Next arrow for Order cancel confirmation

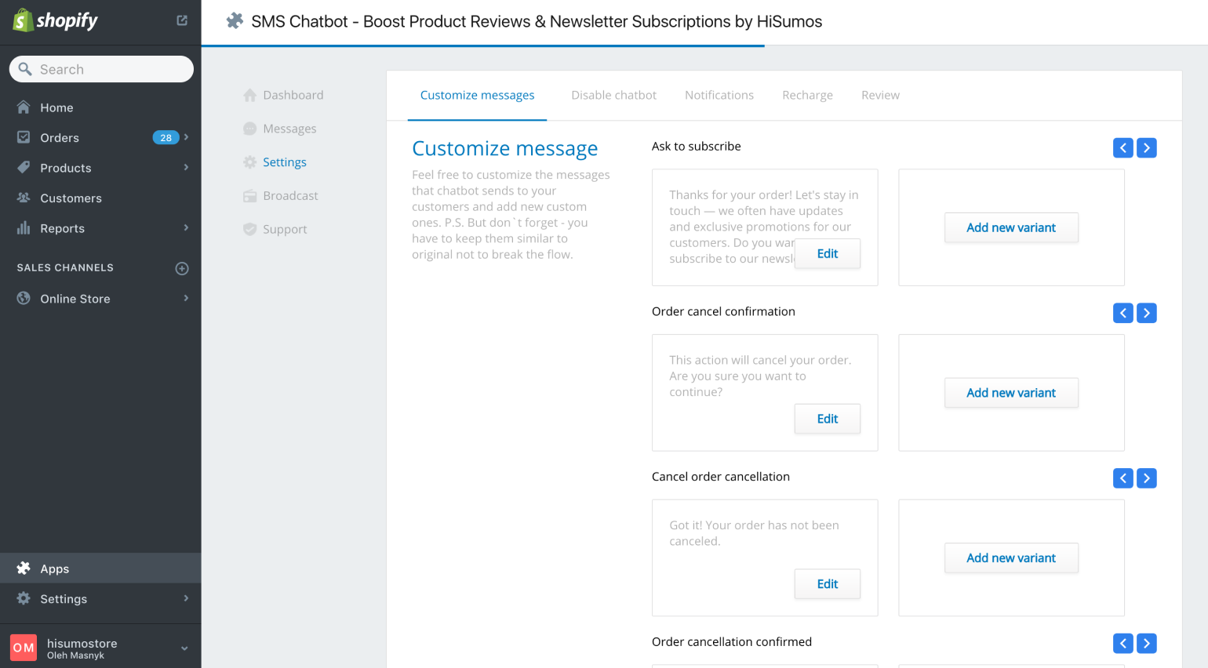1147,313
